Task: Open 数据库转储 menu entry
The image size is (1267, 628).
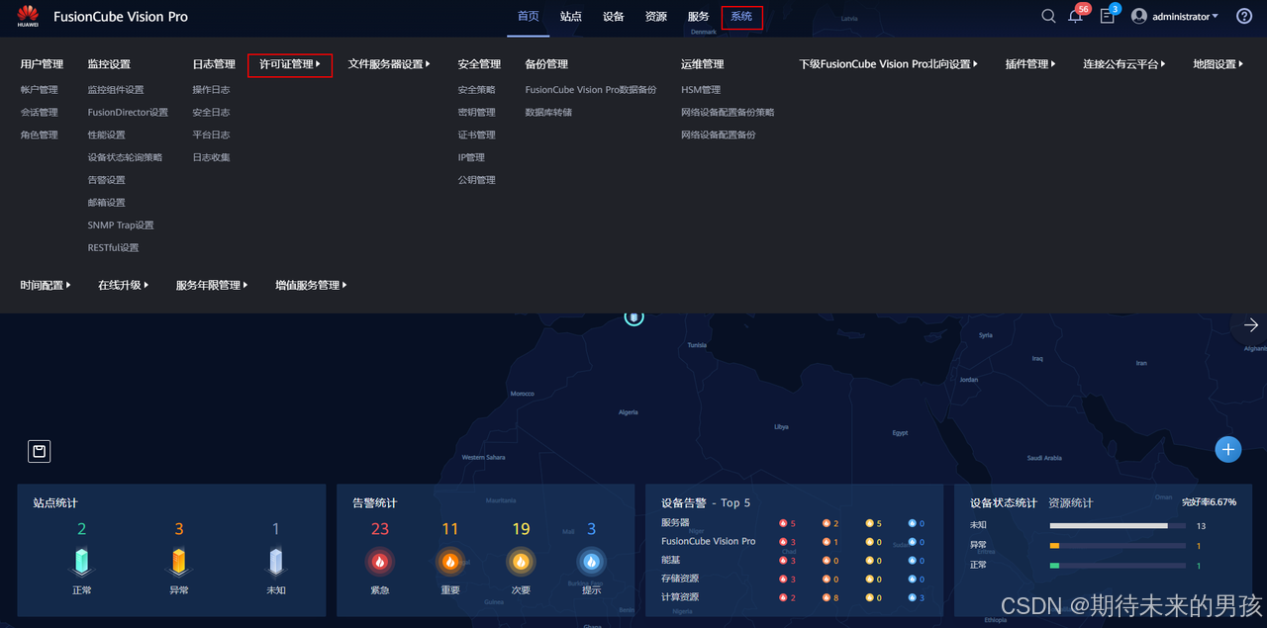Action: (x=548, y=113)
